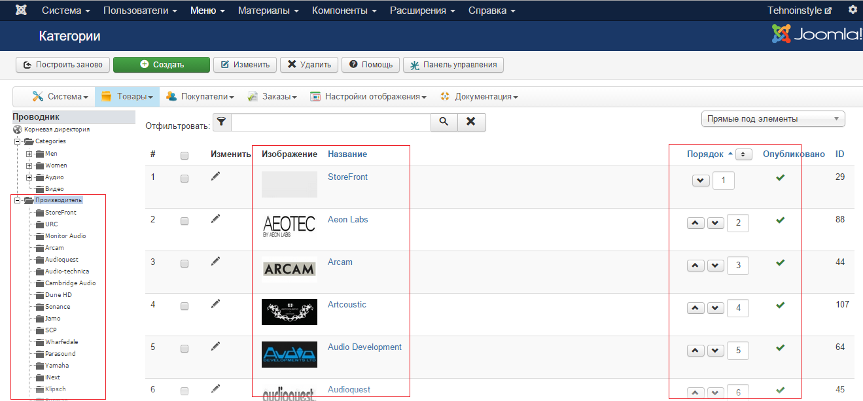Click the filter text input field

pyautogui.click(x=330, y=122)
